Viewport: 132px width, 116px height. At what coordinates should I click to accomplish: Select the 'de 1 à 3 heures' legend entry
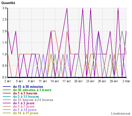point(25,93)
